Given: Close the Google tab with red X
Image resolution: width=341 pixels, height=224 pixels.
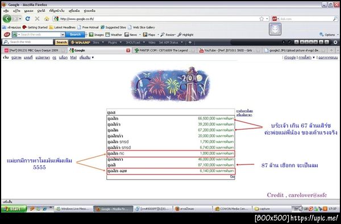Looking at the screenshot, I should pos(128,51).
